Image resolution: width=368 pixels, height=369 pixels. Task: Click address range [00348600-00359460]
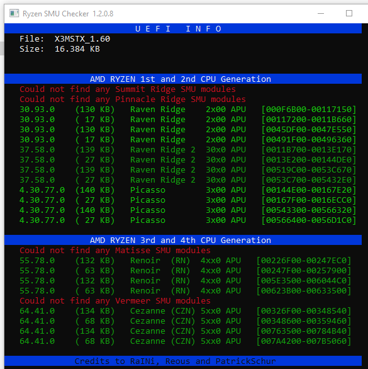(304, 321)
